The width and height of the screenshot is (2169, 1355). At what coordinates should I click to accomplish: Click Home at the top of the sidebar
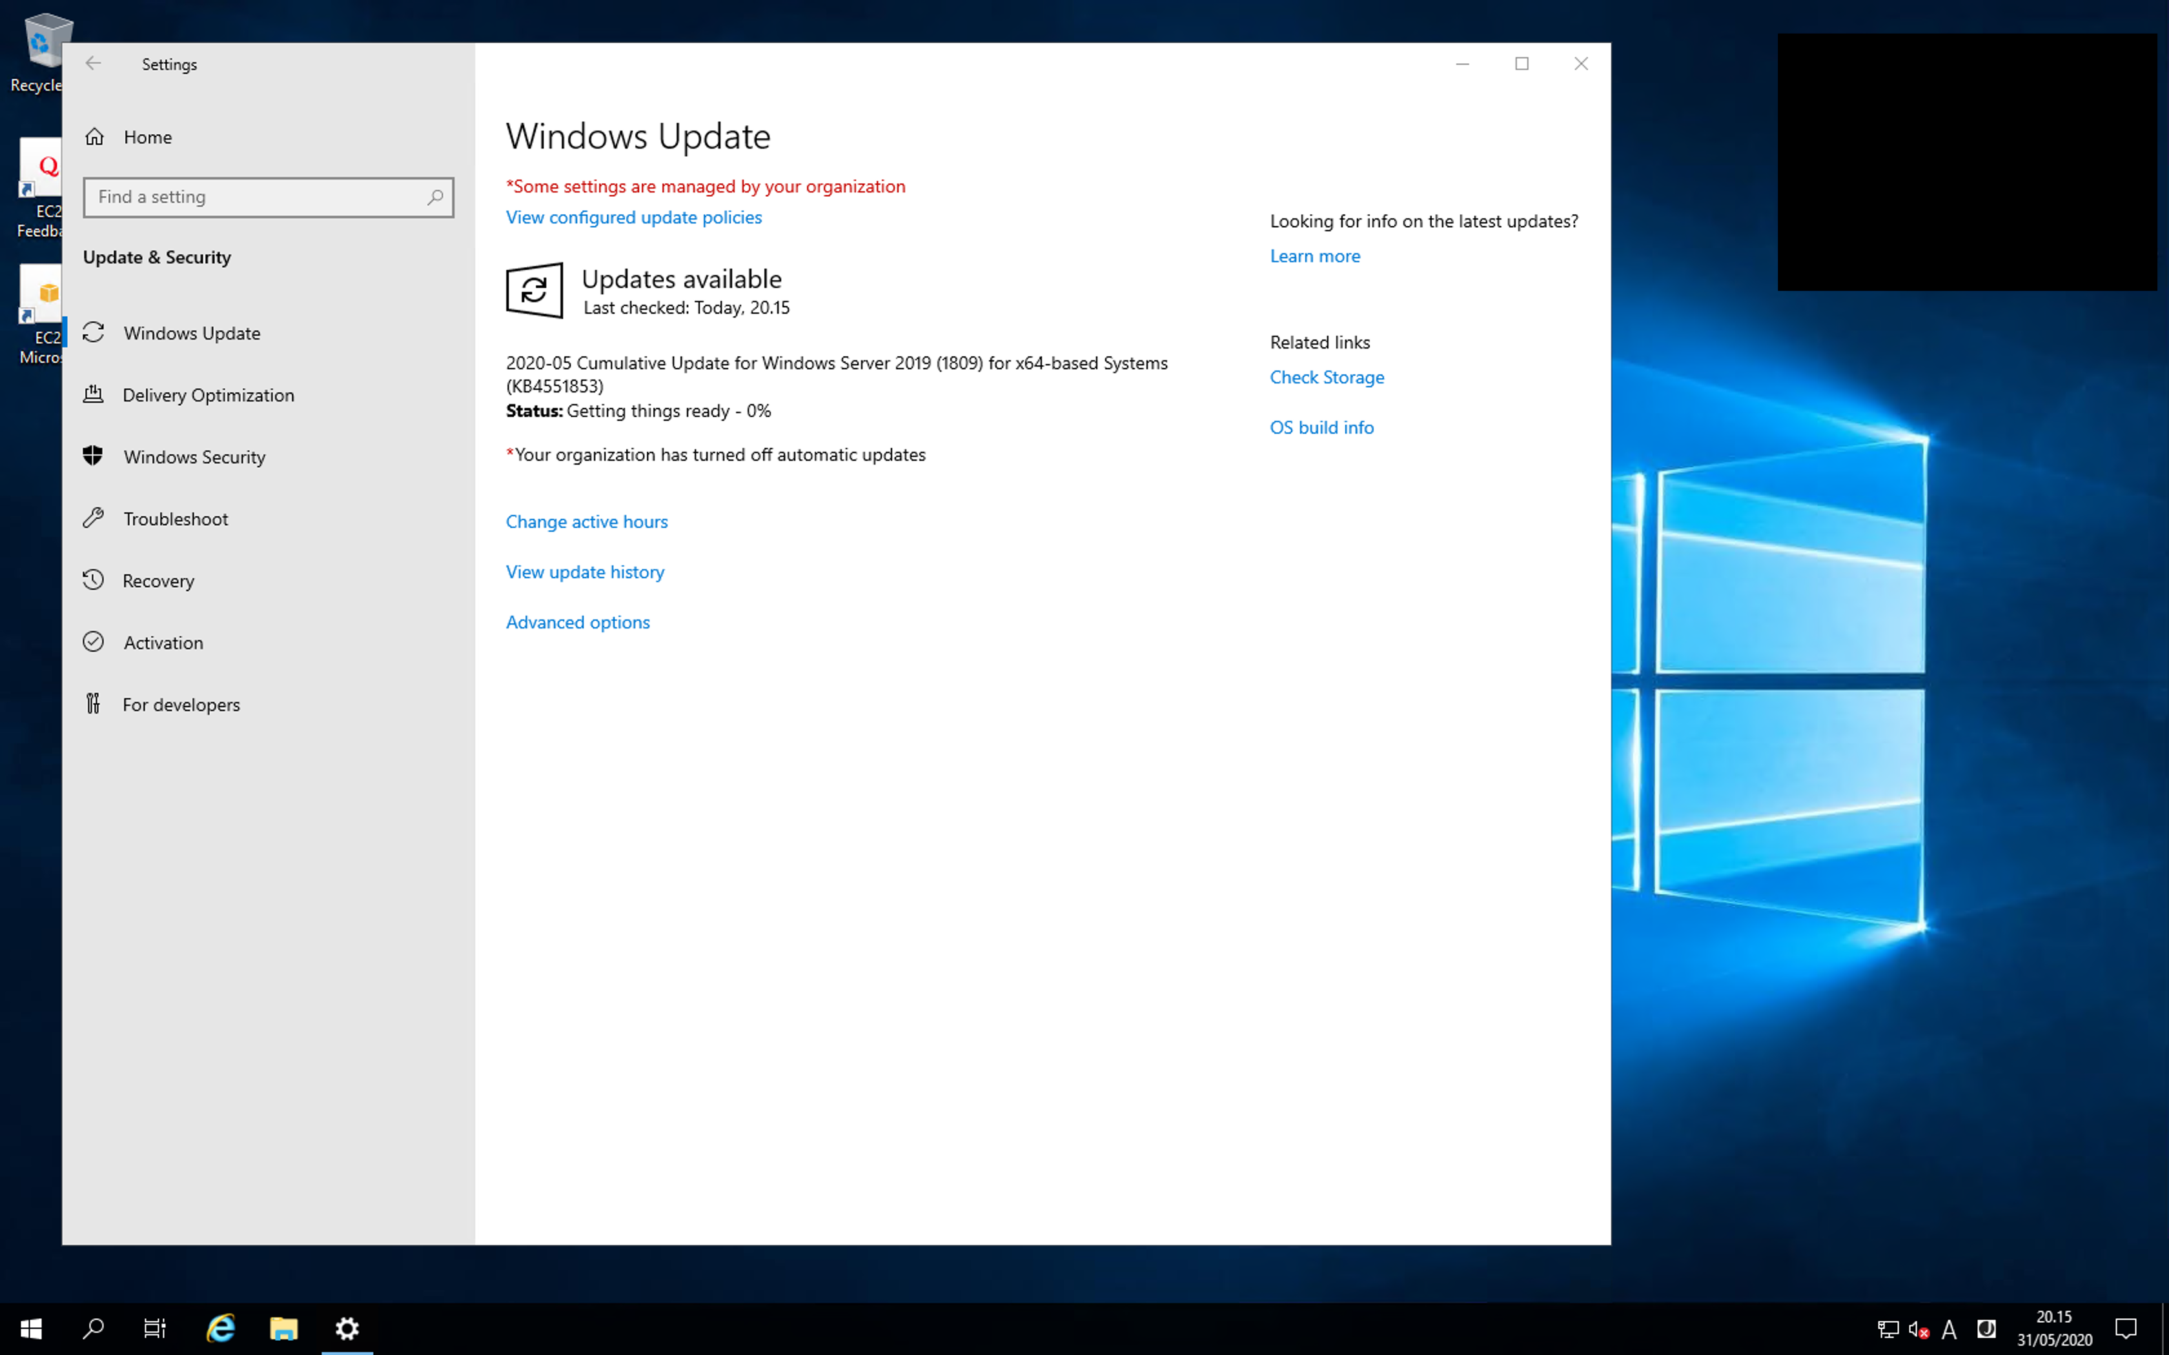coord(148,136)
